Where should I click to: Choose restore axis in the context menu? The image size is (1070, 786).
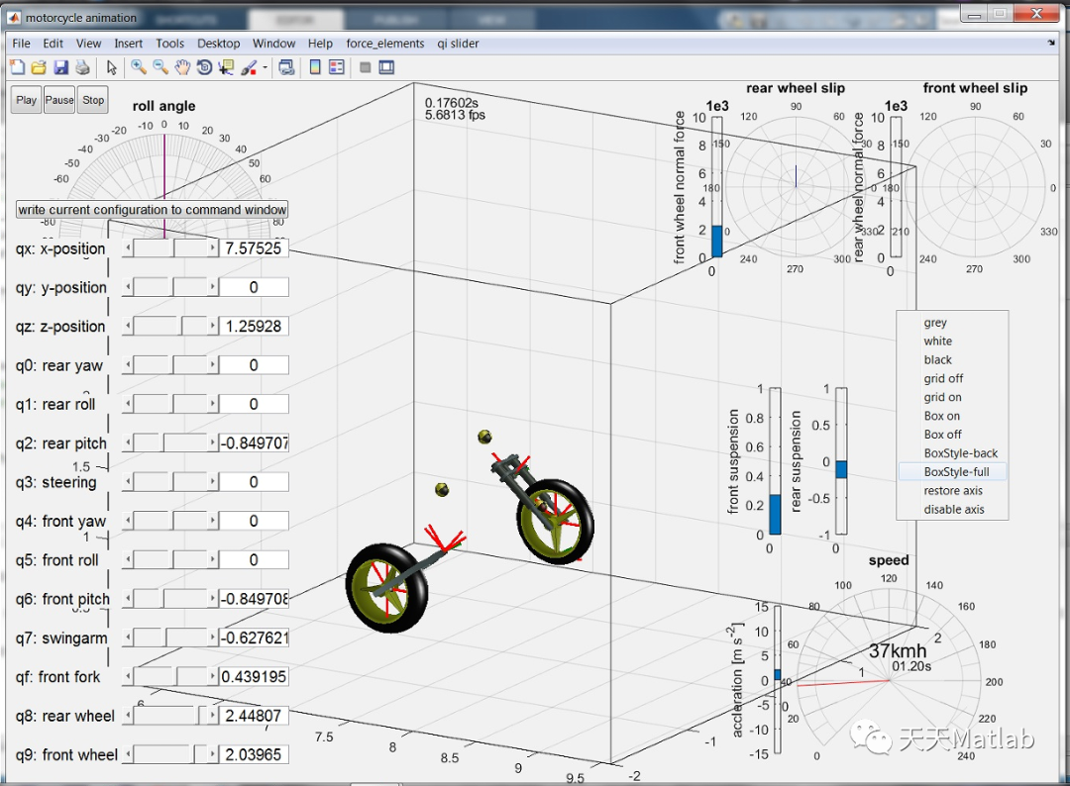tap(952, 491)
